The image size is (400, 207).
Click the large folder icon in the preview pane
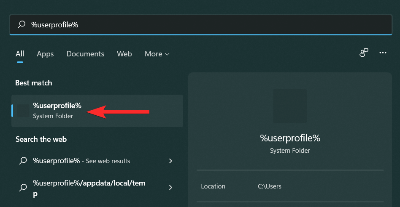290,106
